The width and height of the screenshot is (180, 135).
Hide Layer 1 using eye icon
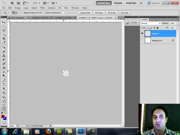(142, 33)
